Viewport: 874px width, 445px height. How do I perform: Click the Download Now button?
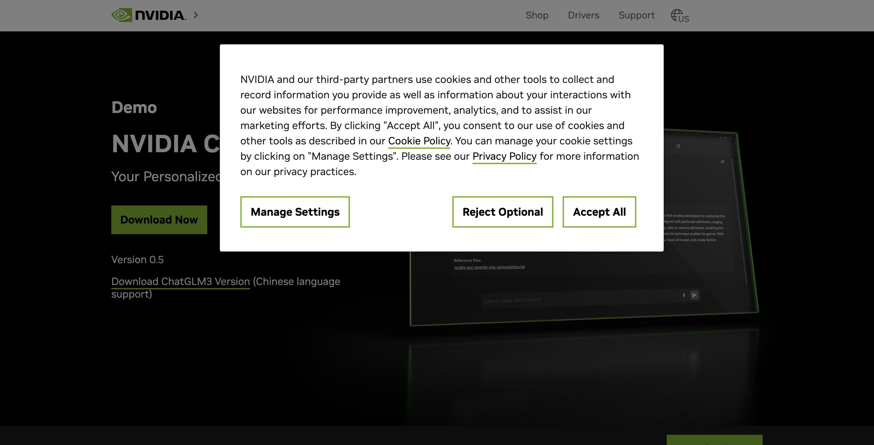click(x=159, y=220)
